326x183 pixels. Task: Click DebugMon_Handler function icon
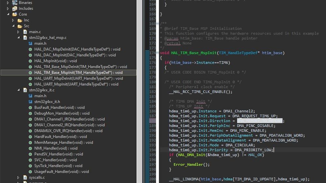point(30,114)
